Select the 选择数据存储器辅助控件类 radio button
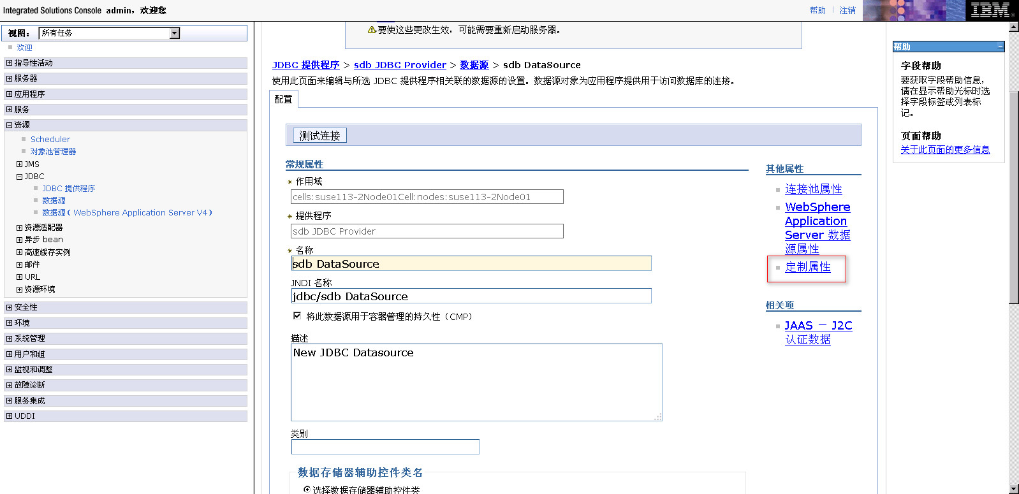This screenshot has width=1019, height=494. (307, 490)
